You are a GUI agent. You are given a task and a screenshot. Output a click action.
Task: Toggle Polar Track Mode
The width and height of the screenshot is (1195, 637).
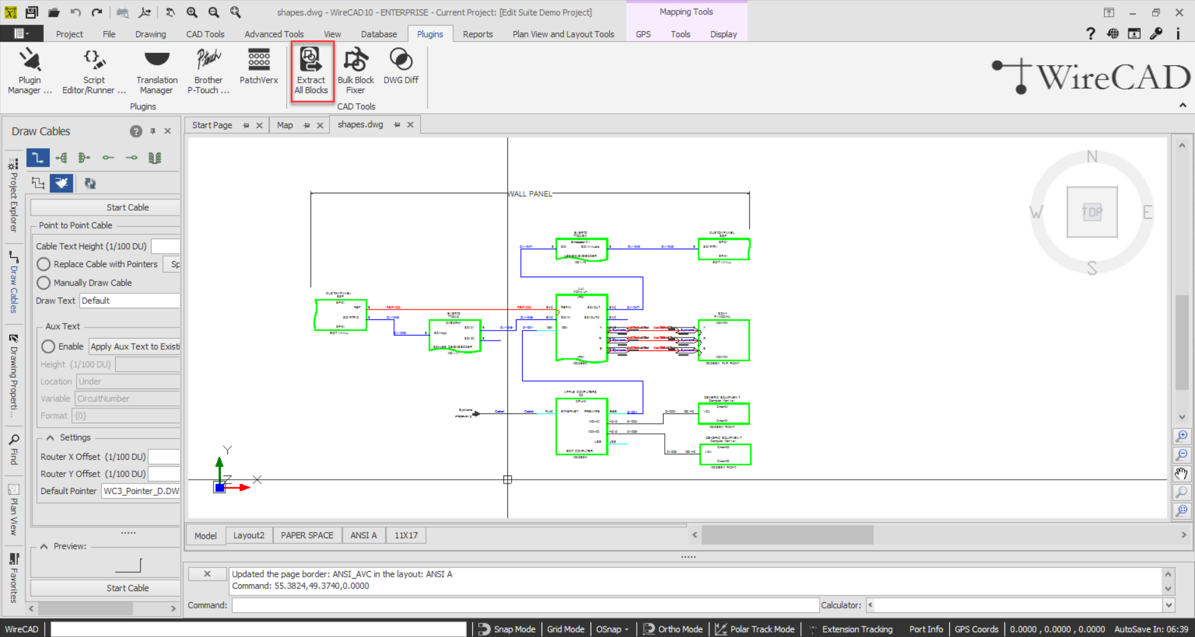[755, 629]
